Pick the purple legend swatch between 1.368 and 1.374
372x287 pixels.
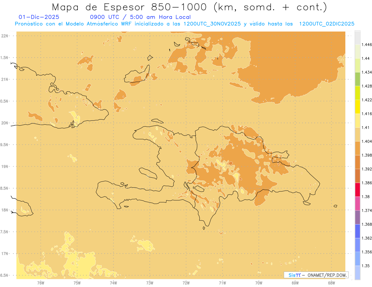(x=357, y=217)
